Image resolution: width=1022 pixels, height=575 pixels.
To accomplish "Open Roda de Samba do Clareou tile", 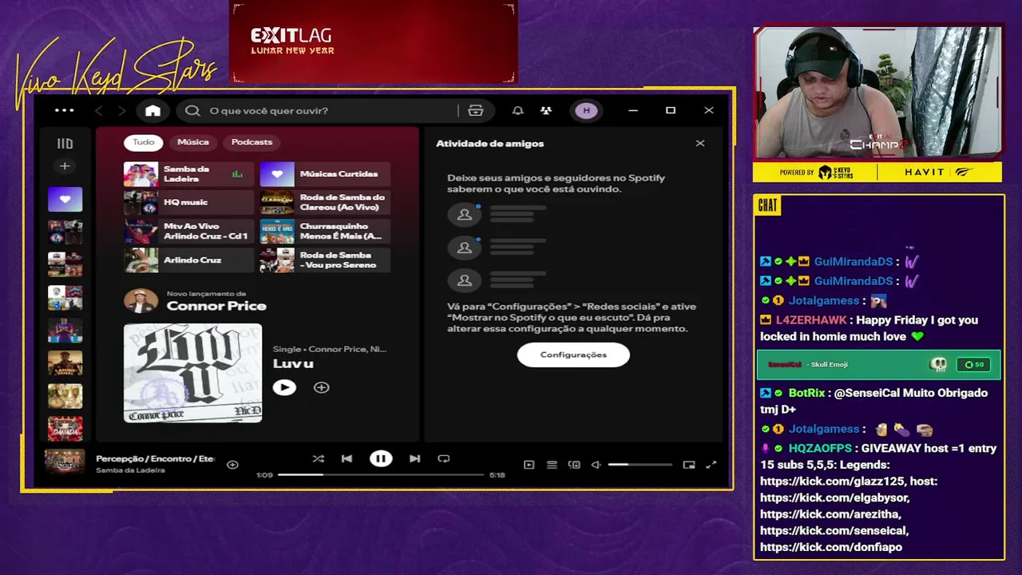I will click(325, 203).
